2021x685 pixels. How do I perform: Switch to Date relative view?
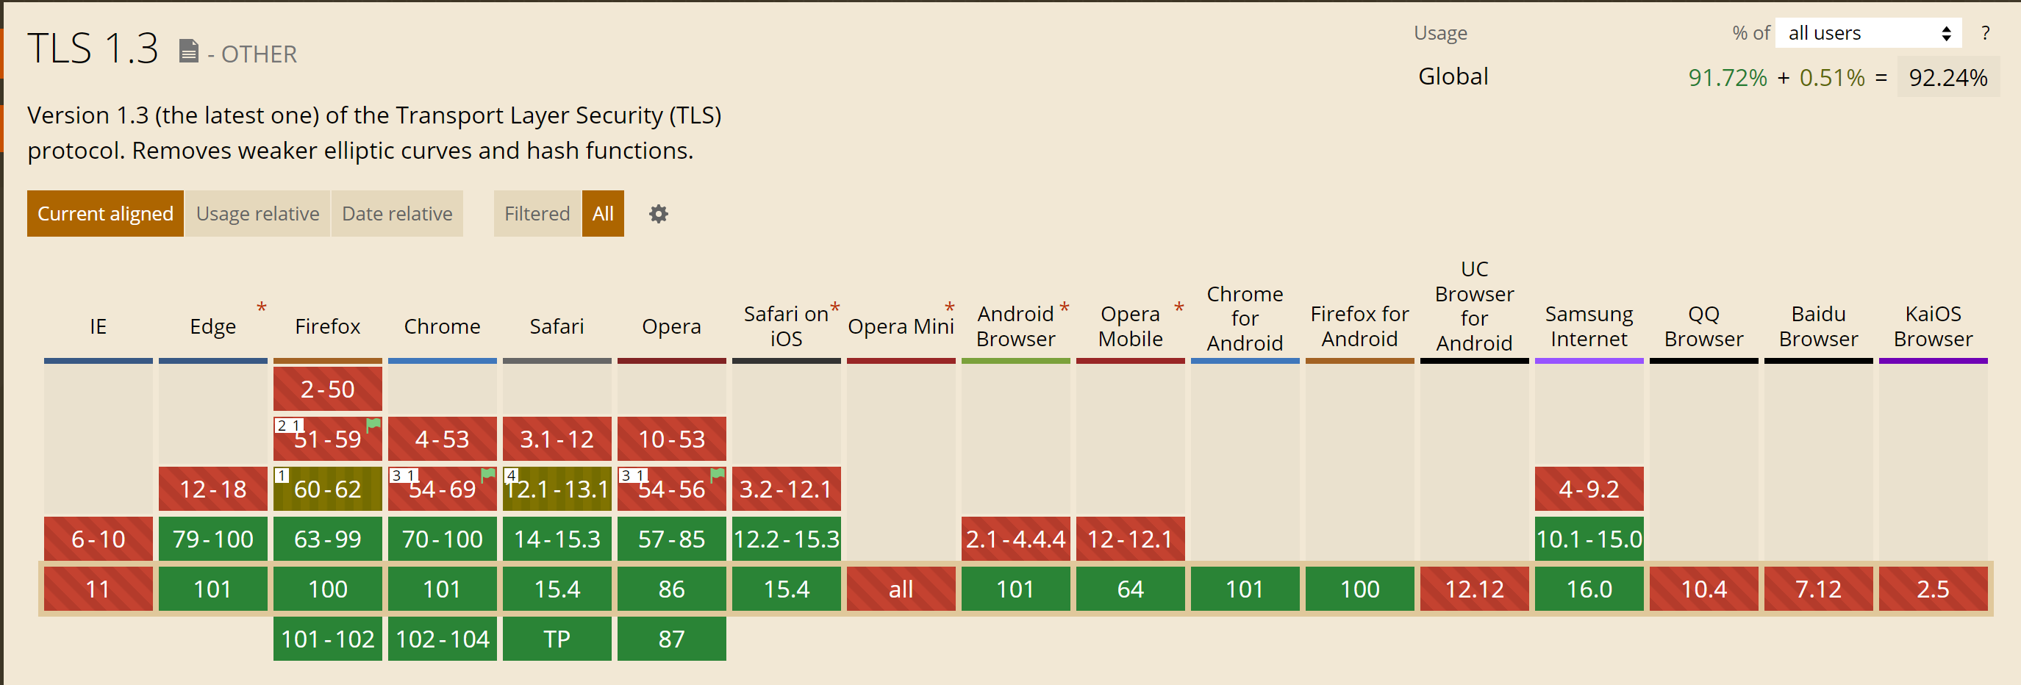click(x=397, y=213)
